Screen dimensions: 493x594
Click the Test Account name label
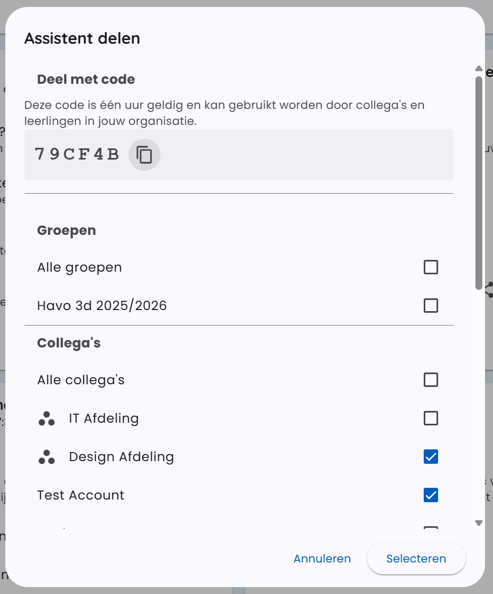point(80,495)
